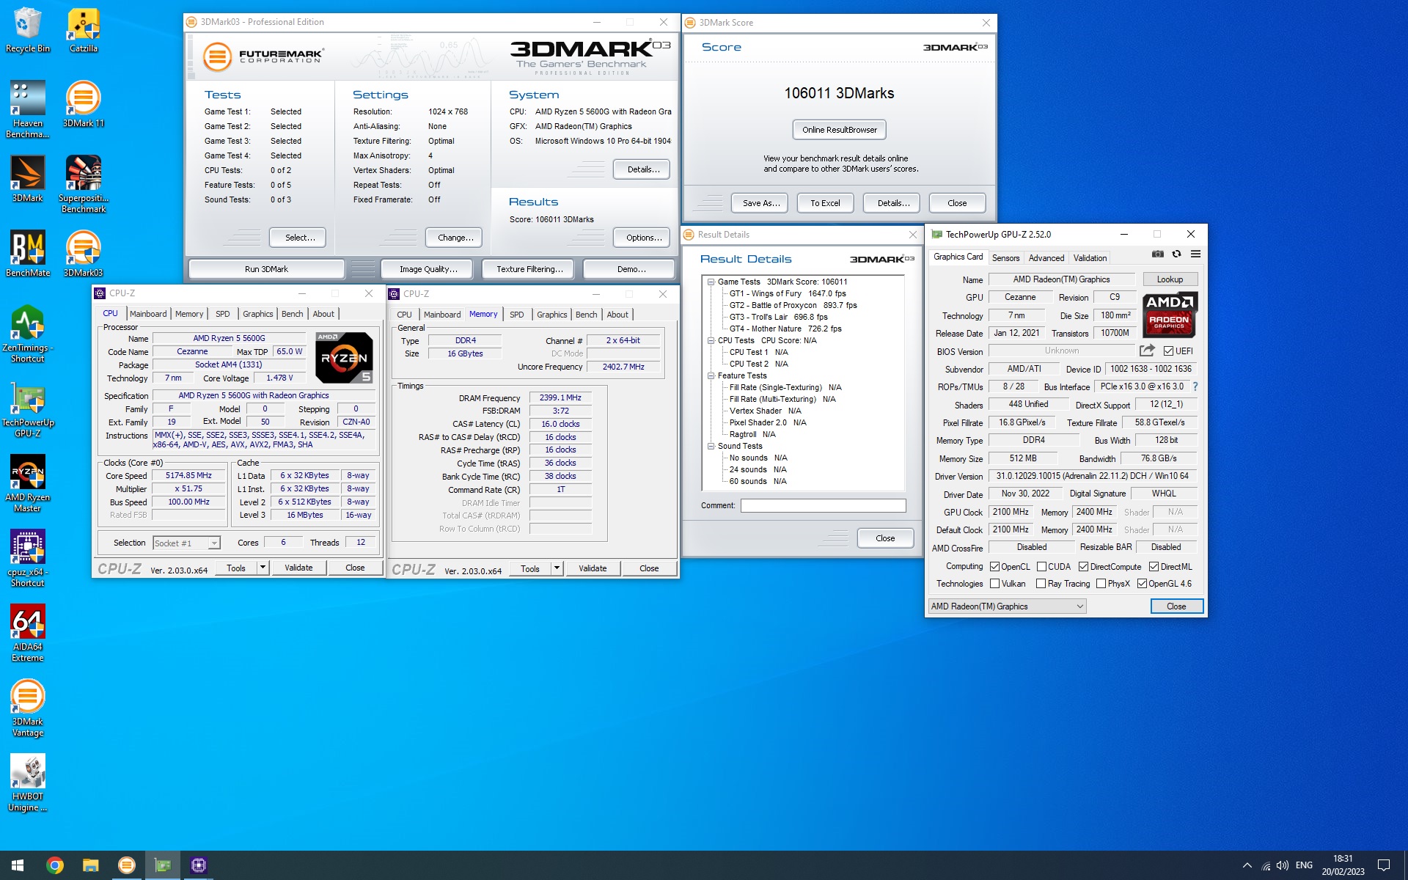Select the GT1 - Wings of Fury result row
The image size is (1408, 880).
tap(788, 293)
